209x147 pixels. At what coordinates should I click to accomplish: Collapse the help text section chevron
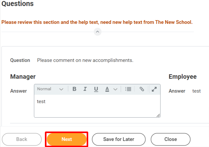[x=98, y=32]
